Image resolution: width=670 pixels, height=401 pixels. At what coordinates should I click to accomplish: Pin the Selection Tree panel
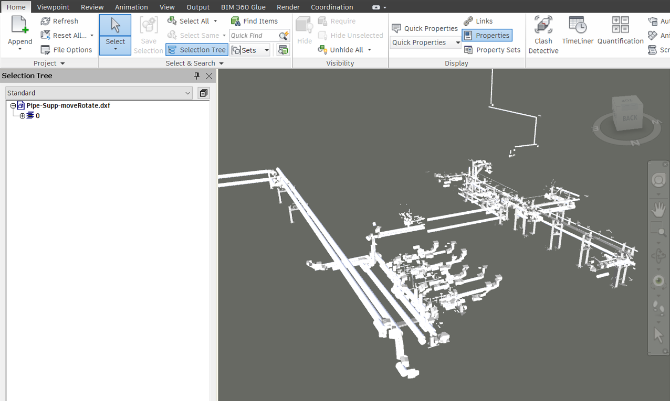tap(196, 75)
